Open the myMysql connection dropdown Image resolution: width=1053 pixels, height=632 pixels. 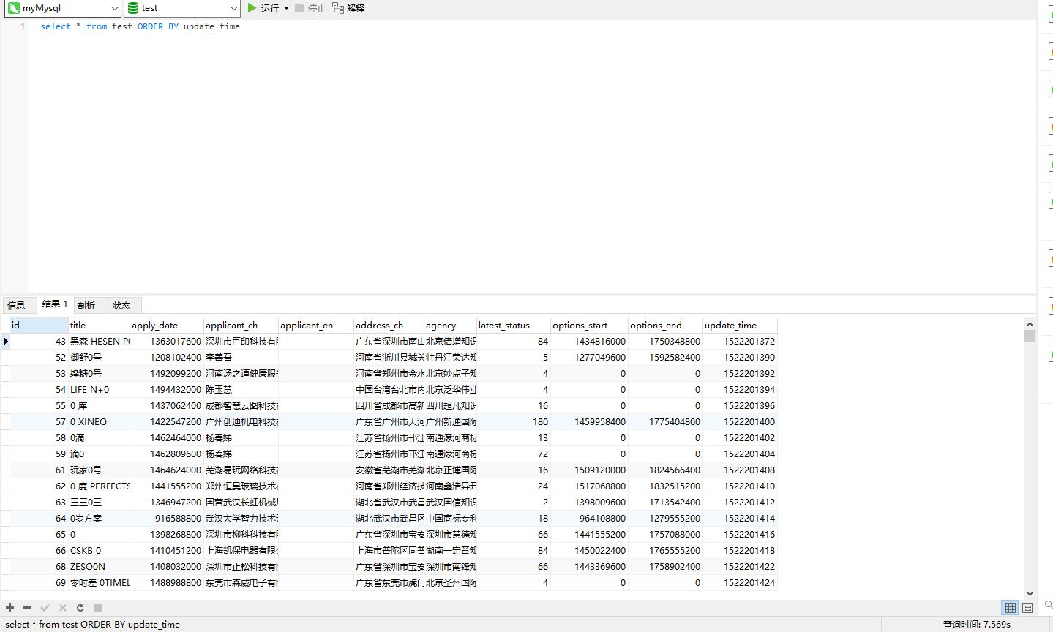pos(63,8)
